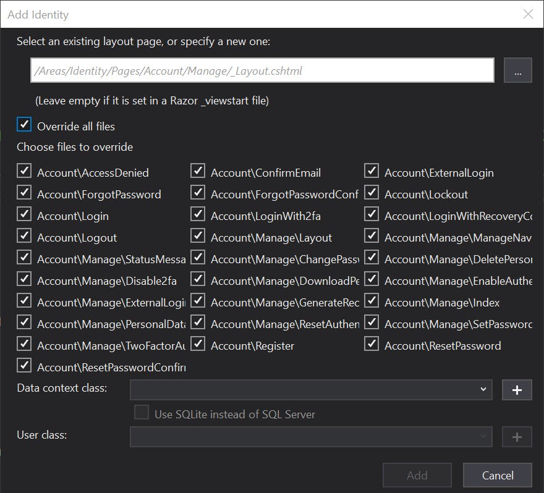
Task: Toggle Account\Manage\SetPassword checkbox
Action: coord(372,322)
